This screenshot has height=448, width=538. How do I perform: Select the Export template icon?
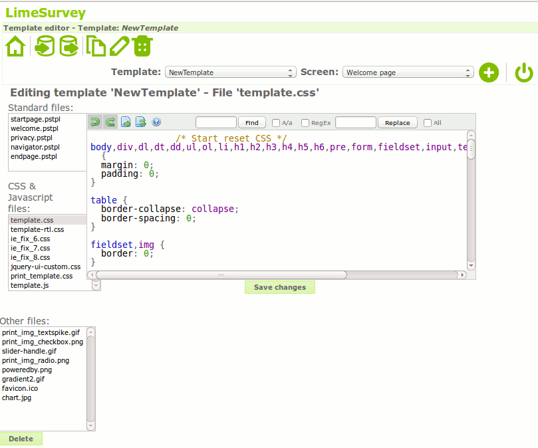click(69, 48)
